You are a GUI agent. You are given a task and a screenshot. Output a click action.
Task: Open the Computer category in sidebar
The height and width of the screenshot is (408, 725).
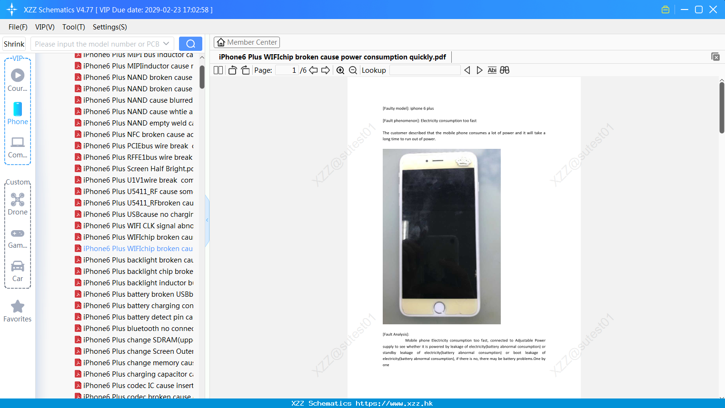[x=18, y=147]
